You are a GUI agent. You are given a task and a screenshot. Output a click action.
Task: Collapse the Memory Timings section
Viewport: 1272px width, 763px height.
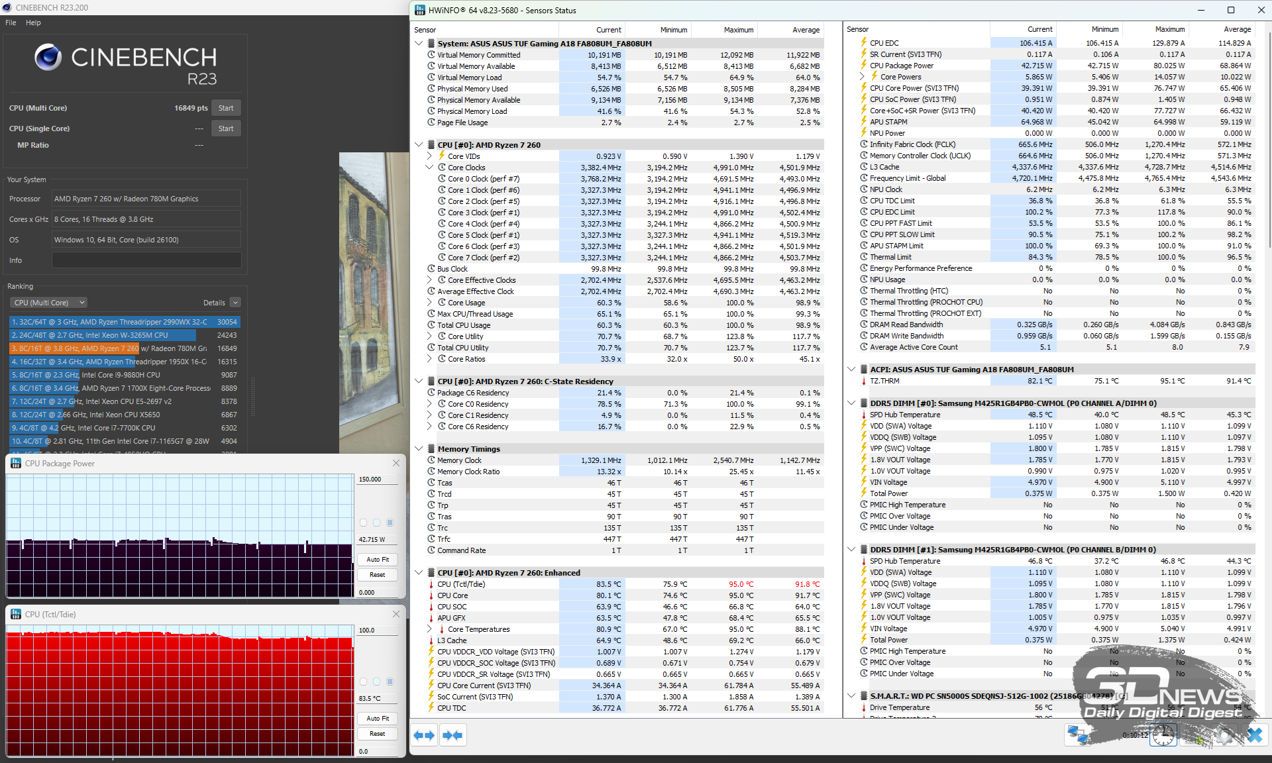[x=419, y=449]
